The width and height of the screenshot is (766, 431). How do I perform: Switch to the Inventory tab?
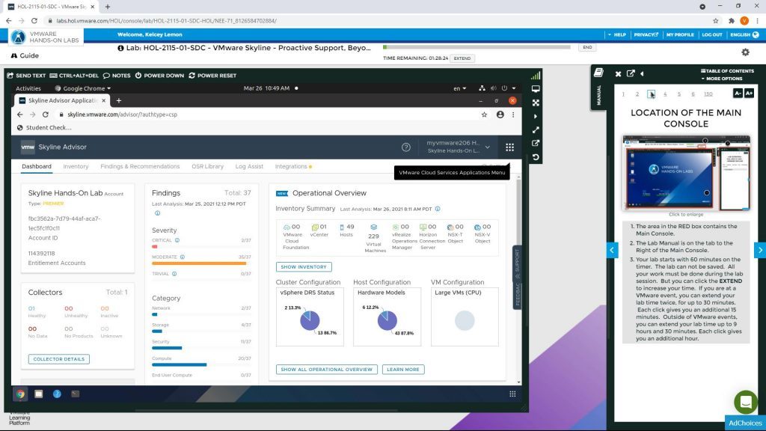[x=76, y=166]
